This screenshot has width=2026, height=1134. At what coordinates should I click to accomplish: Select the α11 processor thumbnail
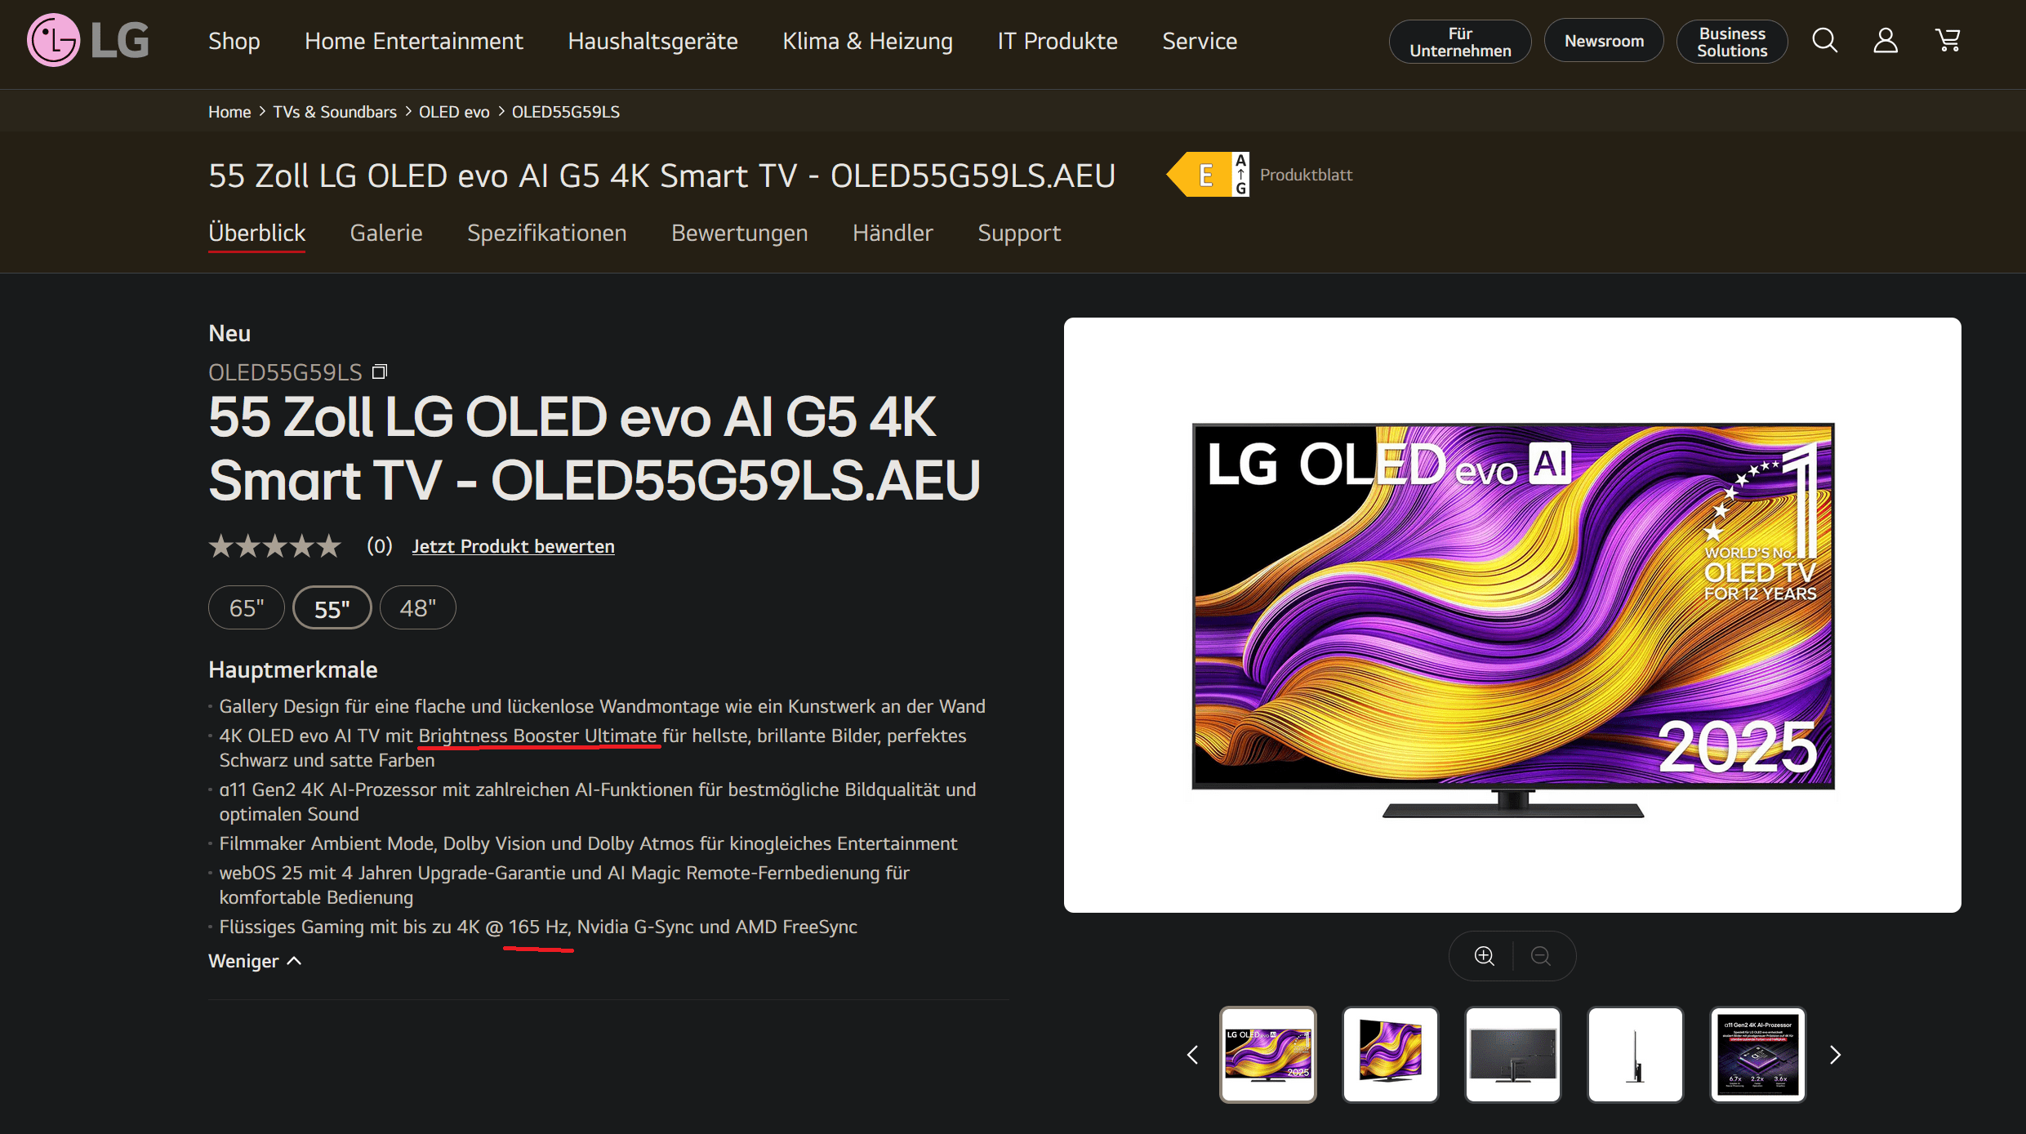[1757, 1055]
